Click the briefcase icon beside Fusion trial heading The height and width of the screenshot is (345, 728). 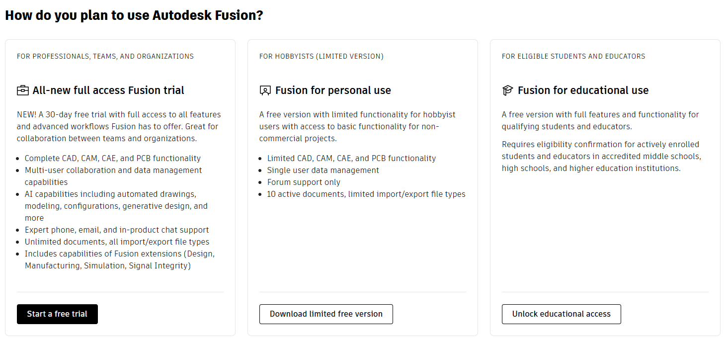[x=23, y=90]
